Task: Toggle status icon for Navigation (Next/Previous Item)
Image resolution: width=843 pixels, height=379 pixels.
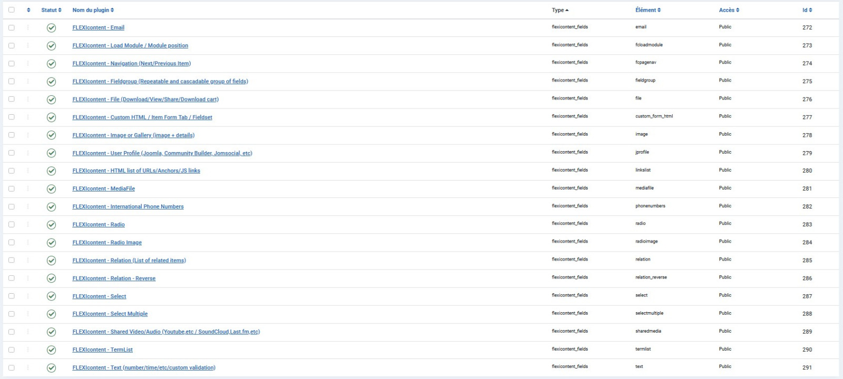Action: tap(51, 64)
